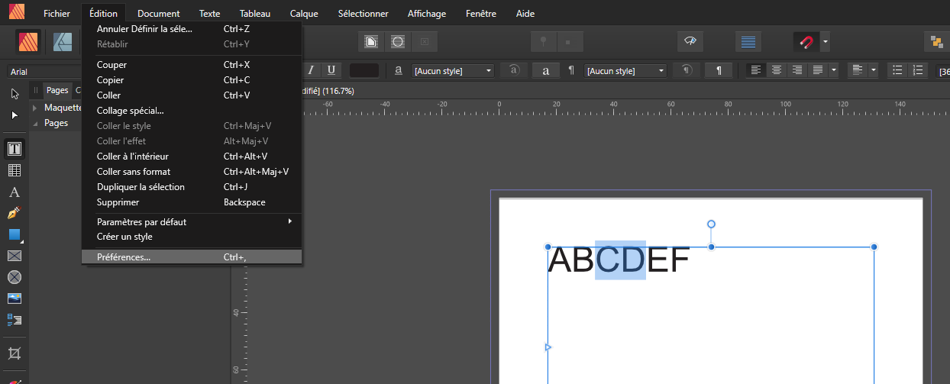The width and height of the screenshot is (950, 384).
Task: Click the preflight eye check icon
Action: (x=690, y=41)
